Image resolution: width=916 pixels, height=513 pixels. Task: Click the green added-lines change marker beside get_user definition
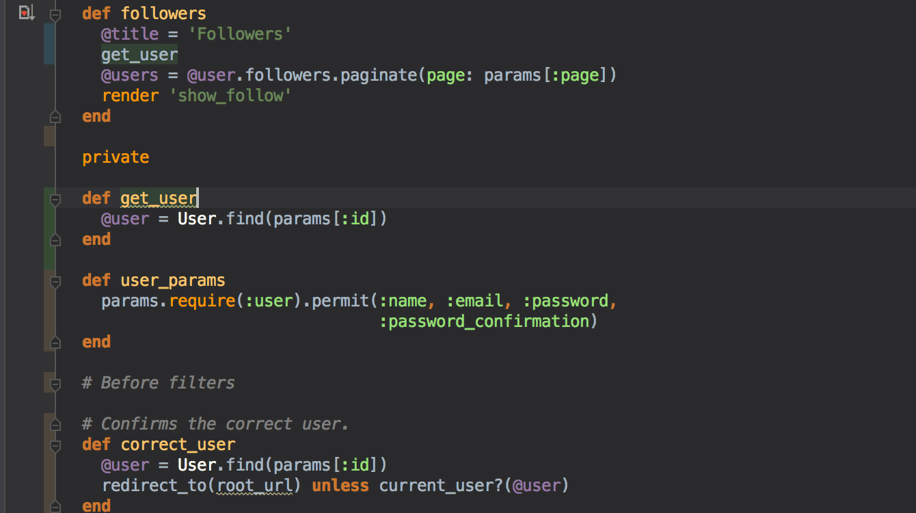[49, 228]
